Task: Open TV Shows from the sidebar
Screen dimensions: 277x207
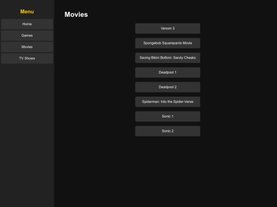Action: [x=27, y=58]
